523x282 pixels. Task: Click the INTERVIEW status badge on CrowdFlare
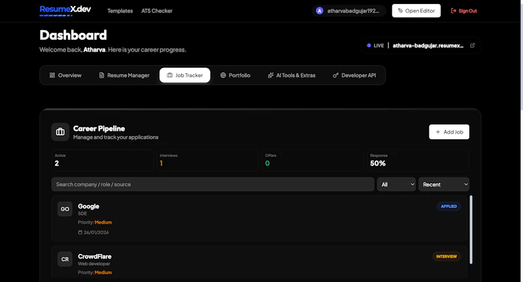[x=447, y=256]
